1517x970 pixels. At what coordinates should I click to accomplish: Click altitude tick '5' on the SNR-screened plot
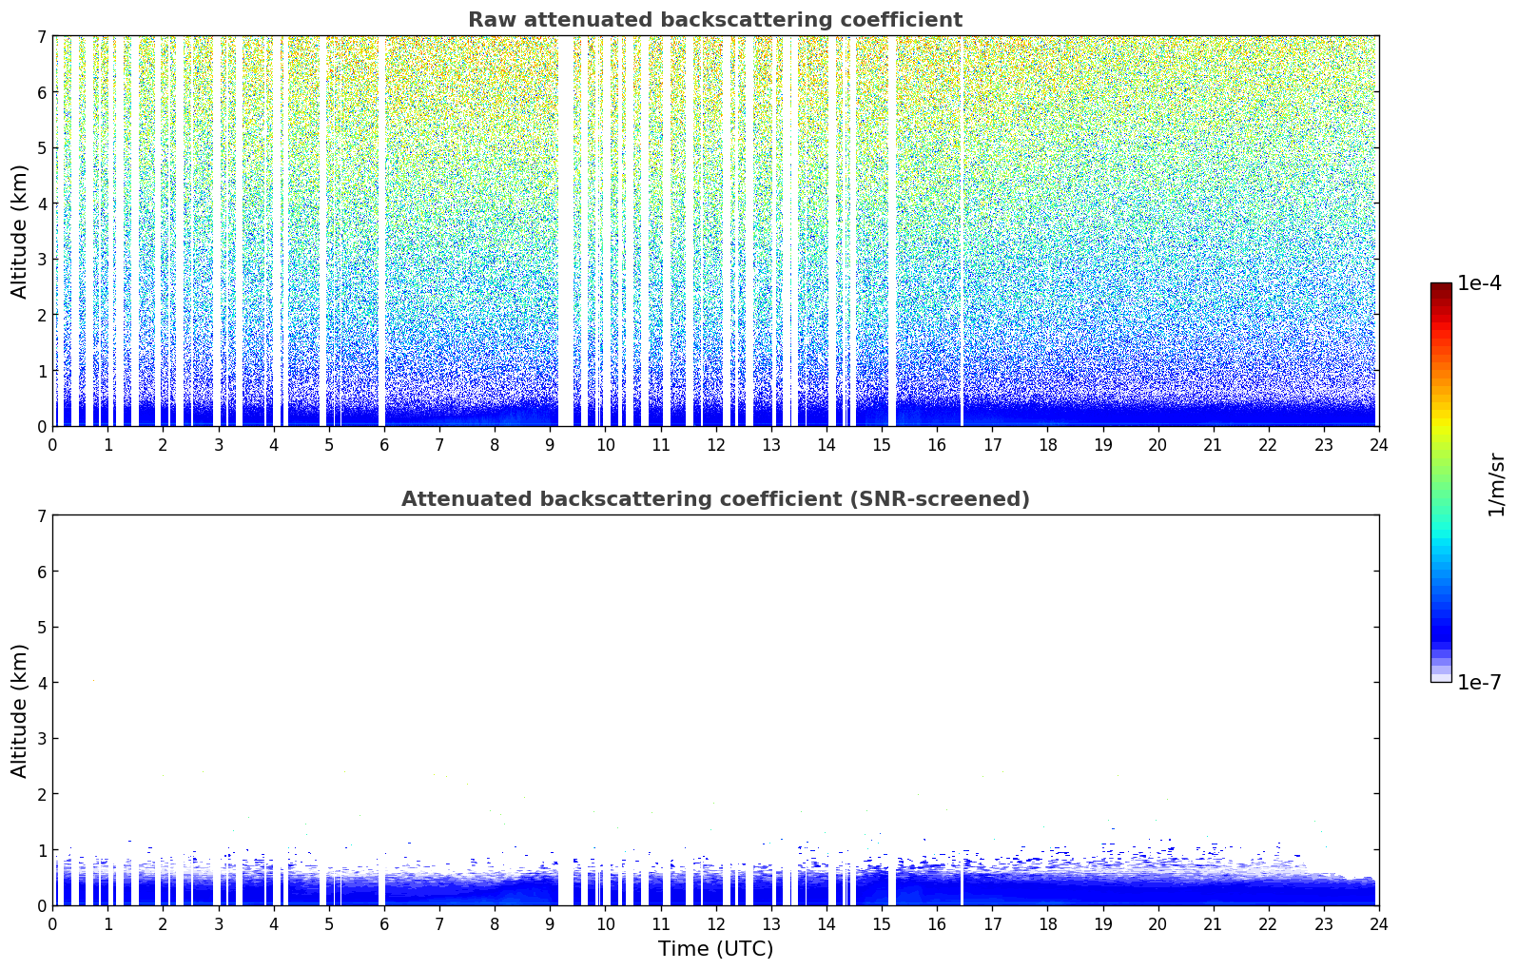tap(42, 628)
